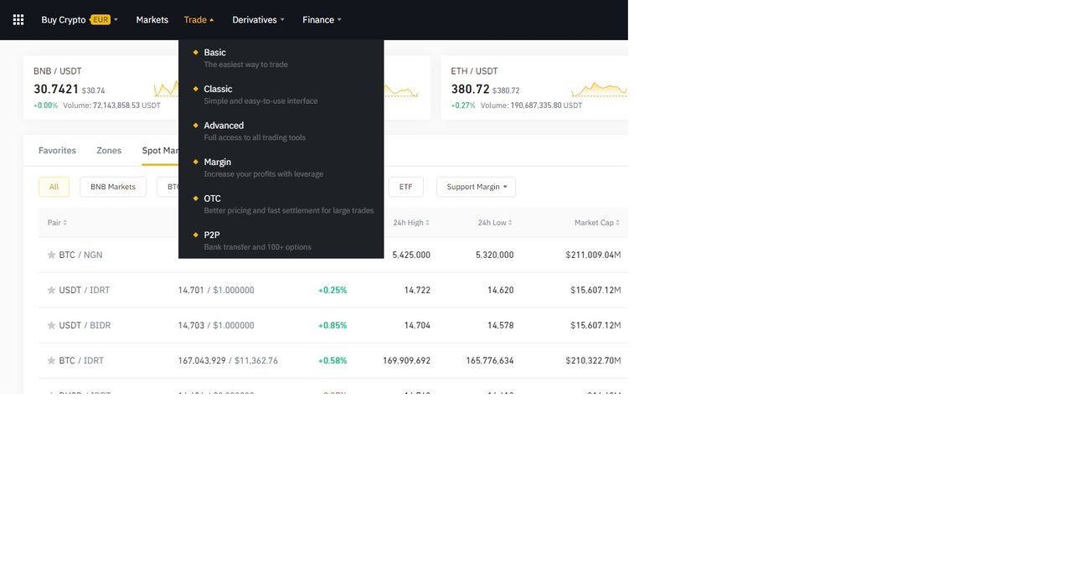Image resolution: width=1072 pixels, height=573 pixels.
Task: Click the BNB price 30.7421
Action: [x=56, y=89]
